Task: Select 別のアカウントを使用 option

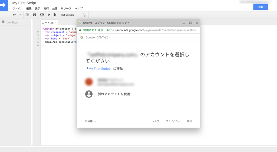Action: coord(114,94)
